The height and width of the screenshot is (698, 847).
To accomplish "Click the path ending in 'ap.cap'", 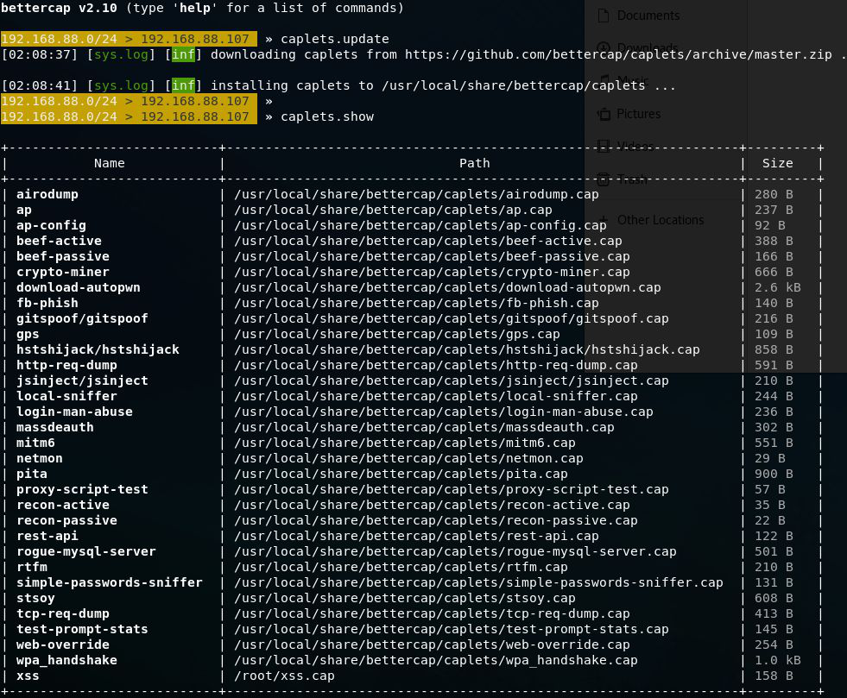I will coord(393,210).
